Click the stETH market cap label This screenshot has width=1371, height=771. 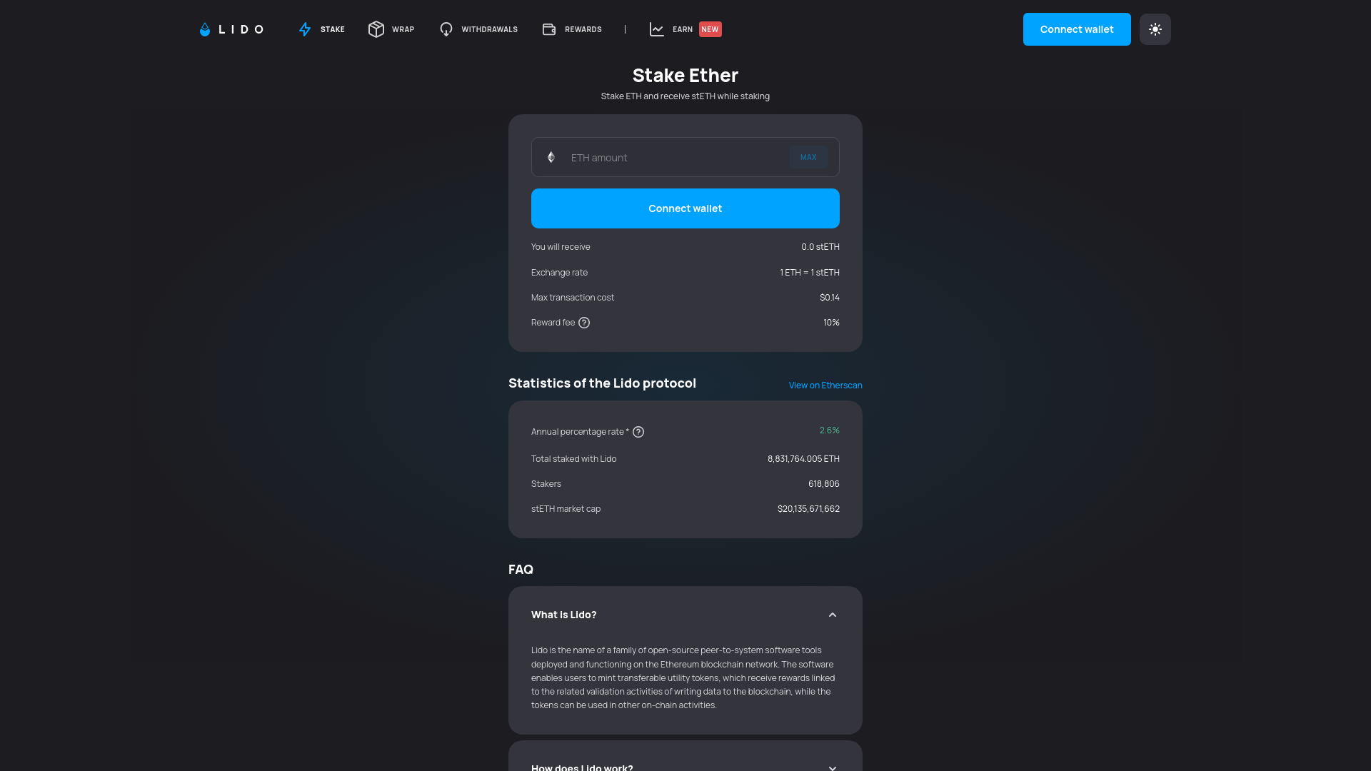[x=566, y=509]
